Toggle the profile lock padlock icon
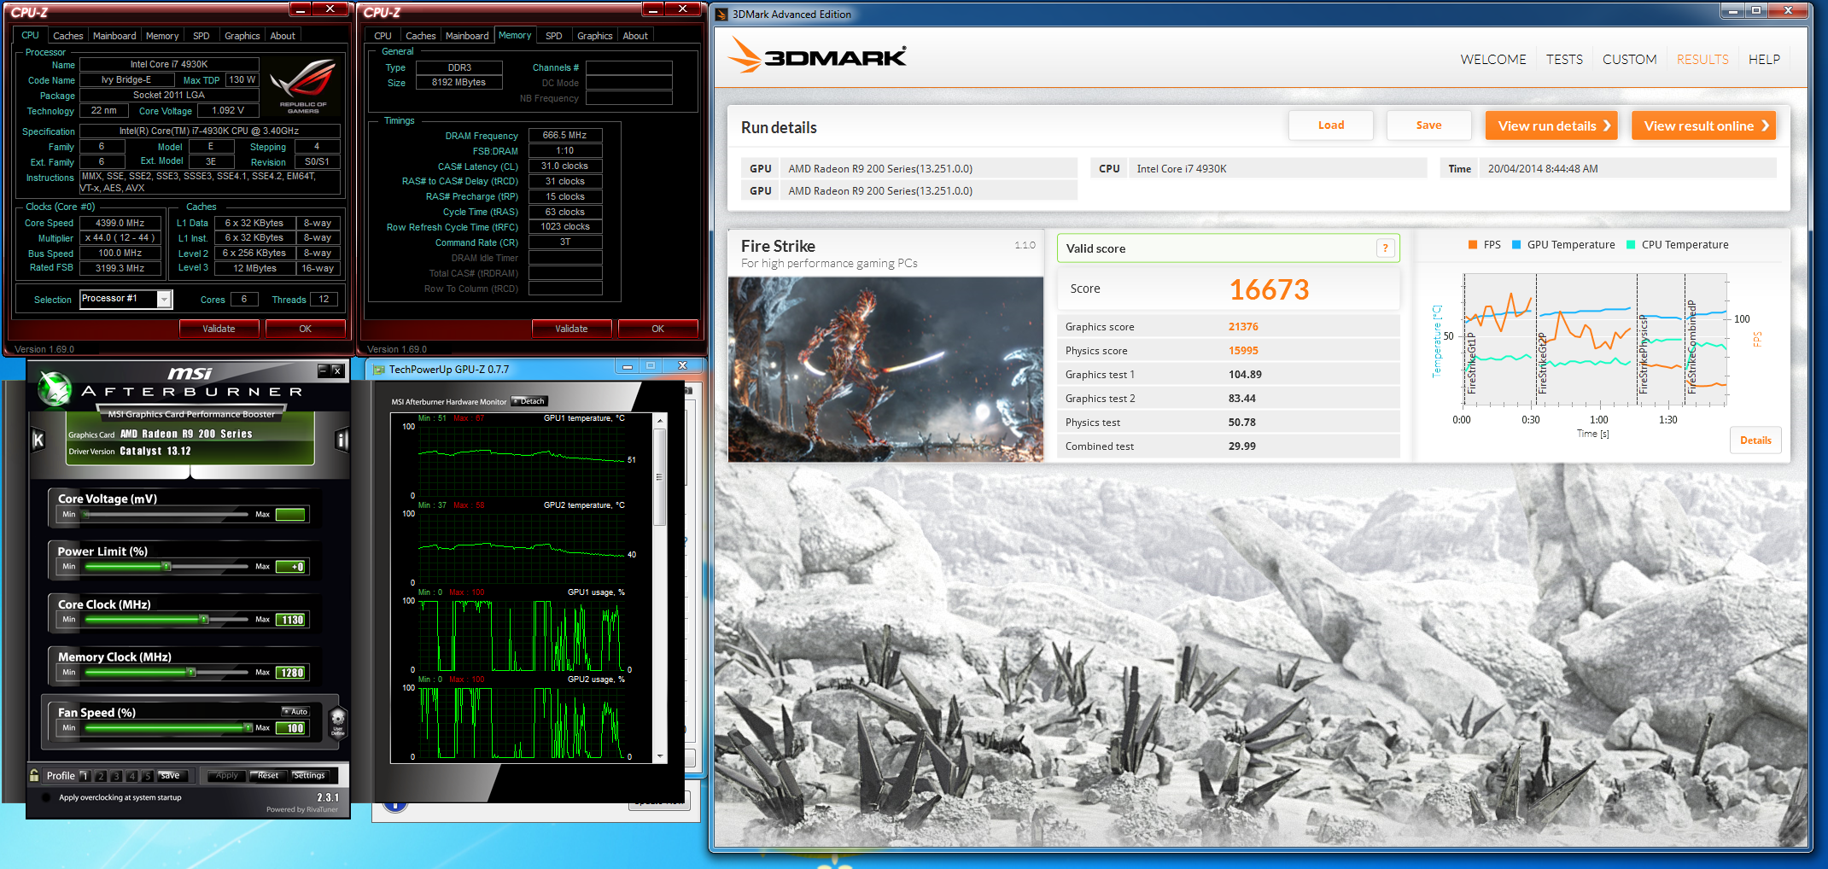This screenshot has width=1828, height=869. point(34,775)
